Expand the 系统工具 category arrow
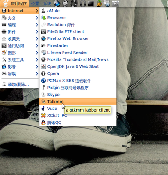 click(x=37, y=59)
